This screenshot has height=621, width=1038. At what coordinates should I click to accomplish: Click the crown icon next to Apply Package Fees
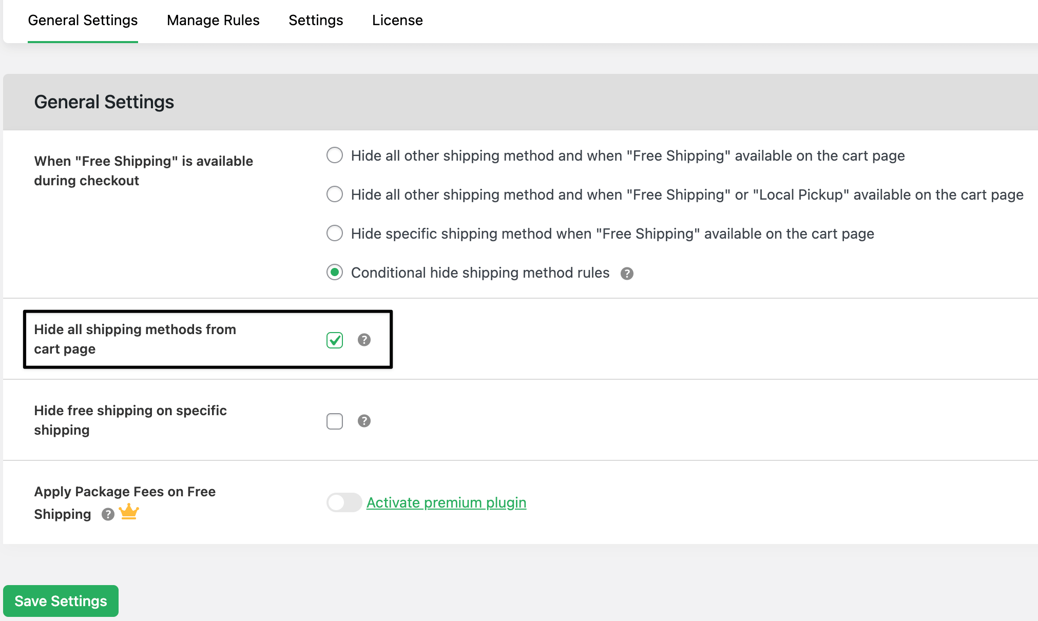click(129, 512)
